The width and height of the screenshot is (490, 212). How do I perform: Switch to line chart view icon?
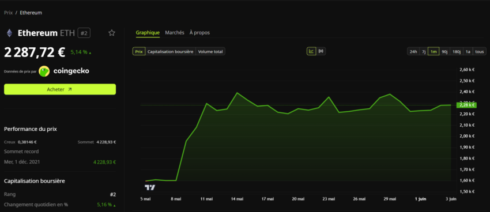pyautogui.click(x=311, y=51)
